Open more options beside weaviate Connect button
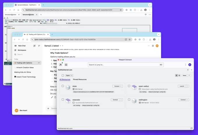This screenshot has width=198, height=135. 121,100
